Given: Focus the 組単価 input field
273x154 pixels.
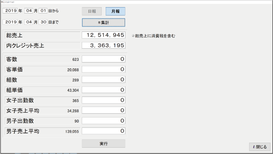Looking at the screenshot, I should [104, 90].
